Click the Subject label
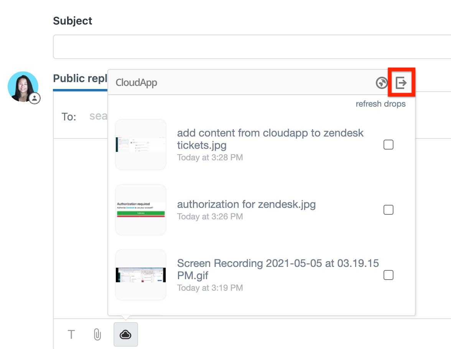451x349 pixels. click(x=72, y=21)
